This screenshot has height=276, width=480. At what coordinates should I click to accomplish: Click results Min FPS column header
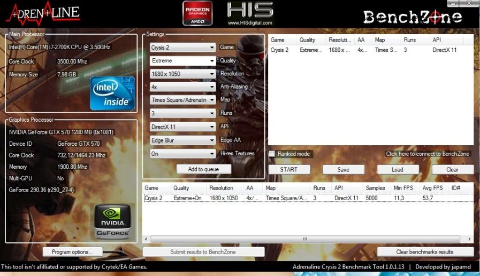(405, 188)
